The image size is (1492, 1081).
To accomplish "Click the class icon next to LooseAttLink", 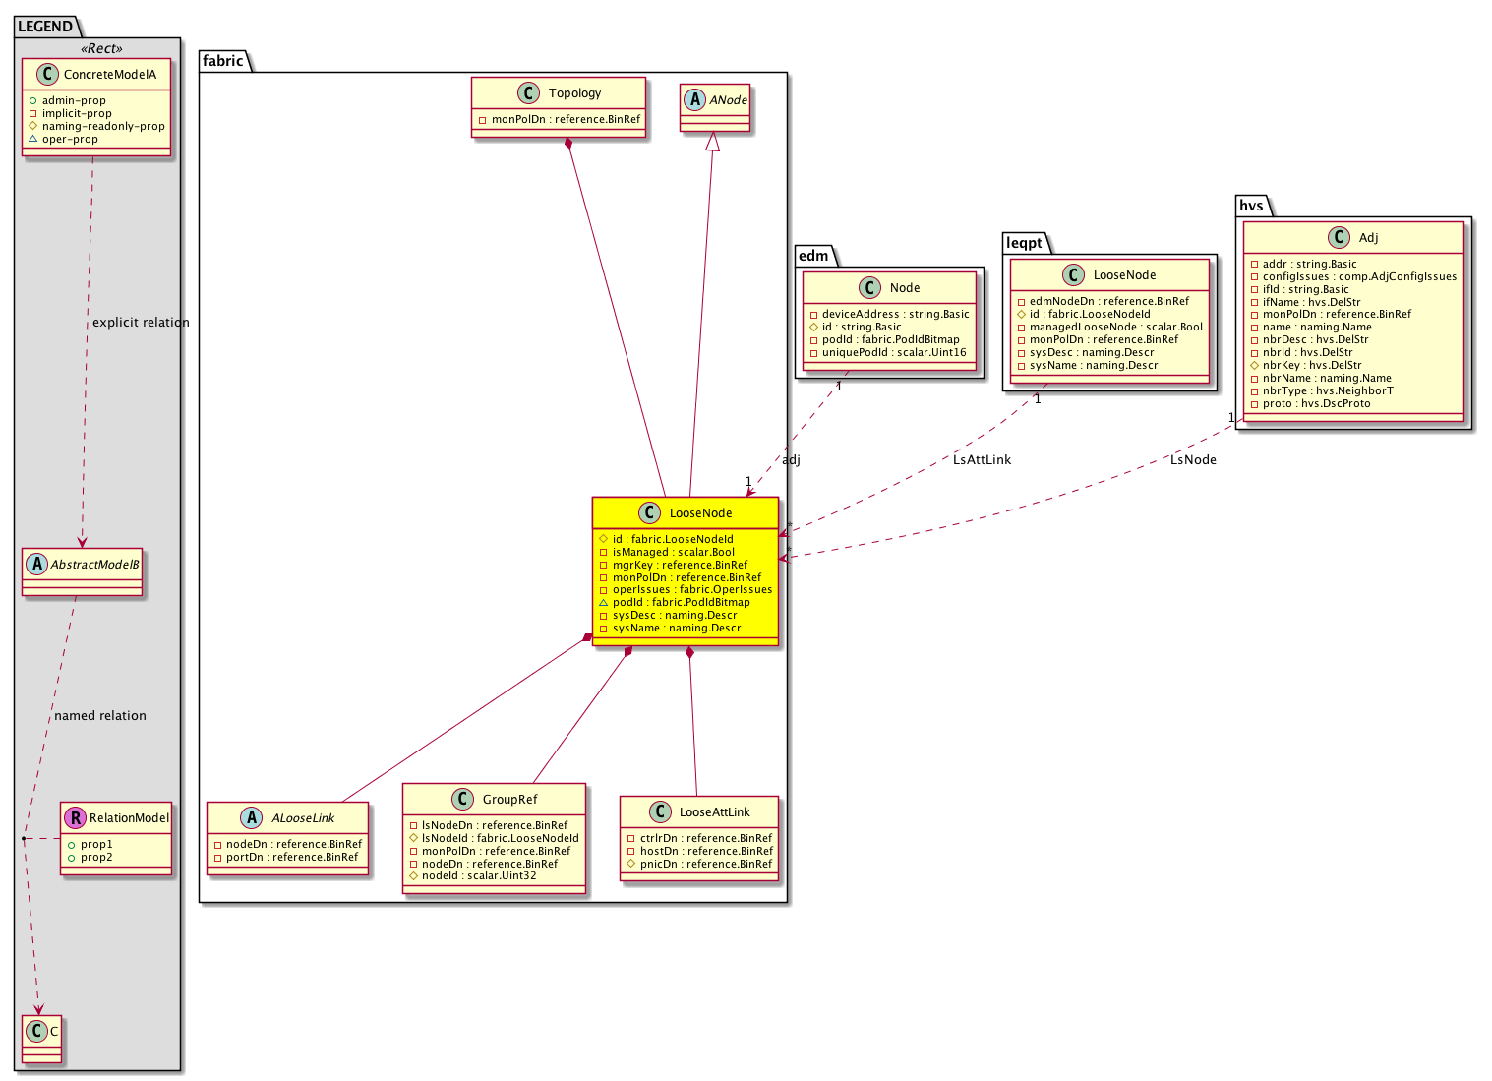I will pyautogui.click(x=660, y=811).
